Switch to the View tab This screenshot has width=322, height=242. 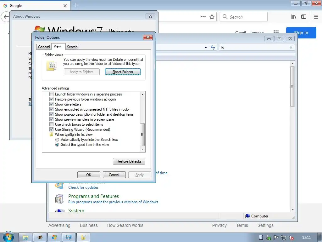click(x=57, y=47)
